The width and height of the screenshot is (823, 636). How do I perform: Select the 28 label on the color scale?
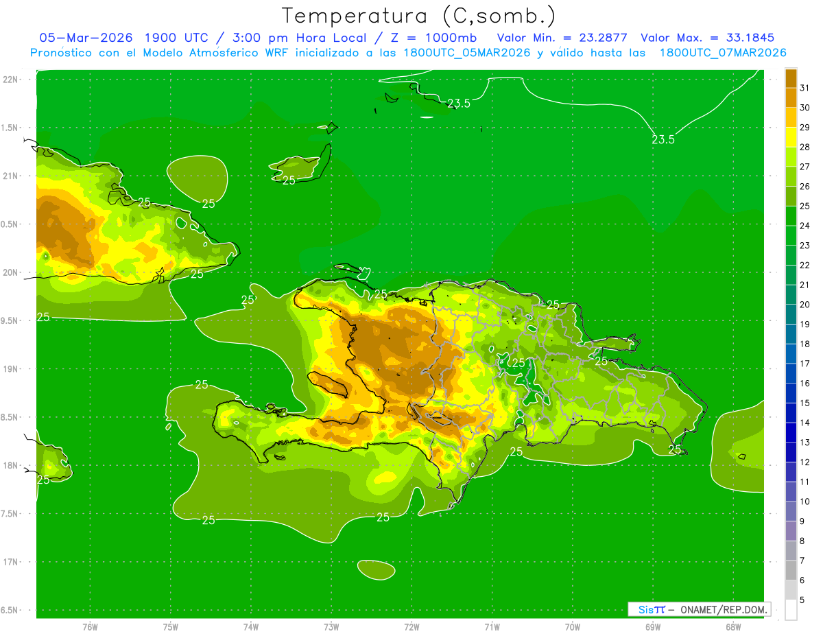click(804, 147)
